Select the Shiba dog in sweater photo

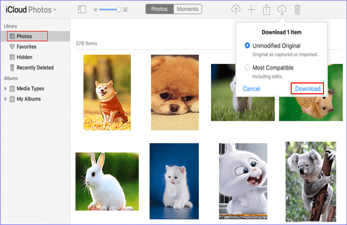pos(107,92)
